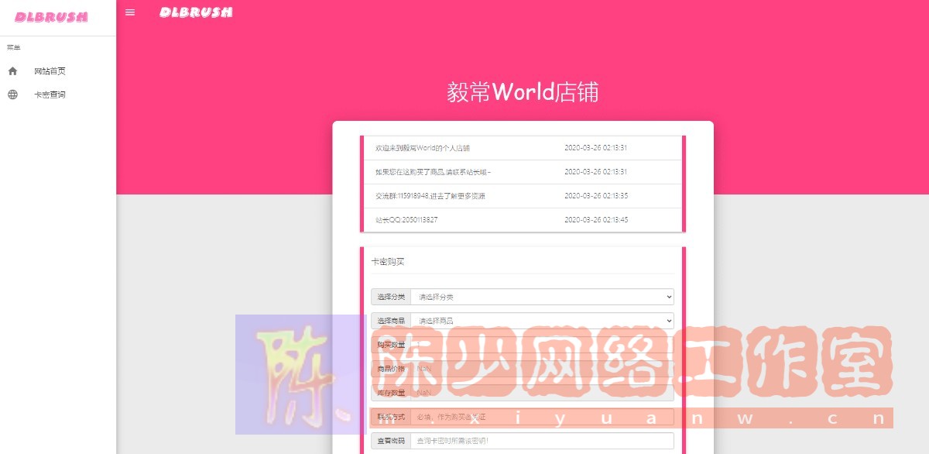Image resolution: width=929 pixels, height=454 pixels.
Task: Click the DLBRUSH logo in sidebar
Action: (x=51, y=17)
